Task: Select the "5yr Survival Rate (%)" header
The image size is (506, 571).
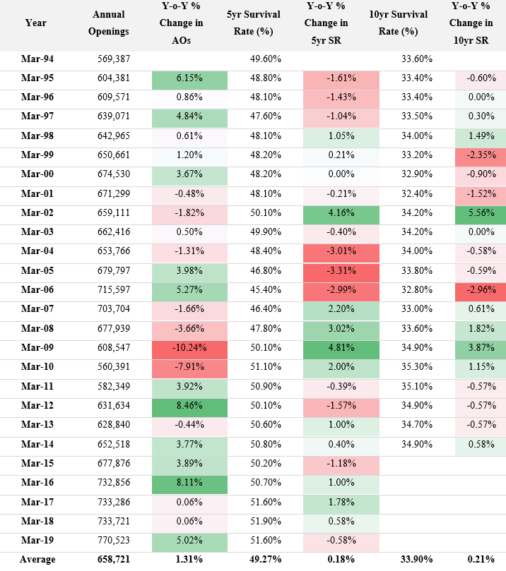Action: pyautogui.click(x=254, y=23)
